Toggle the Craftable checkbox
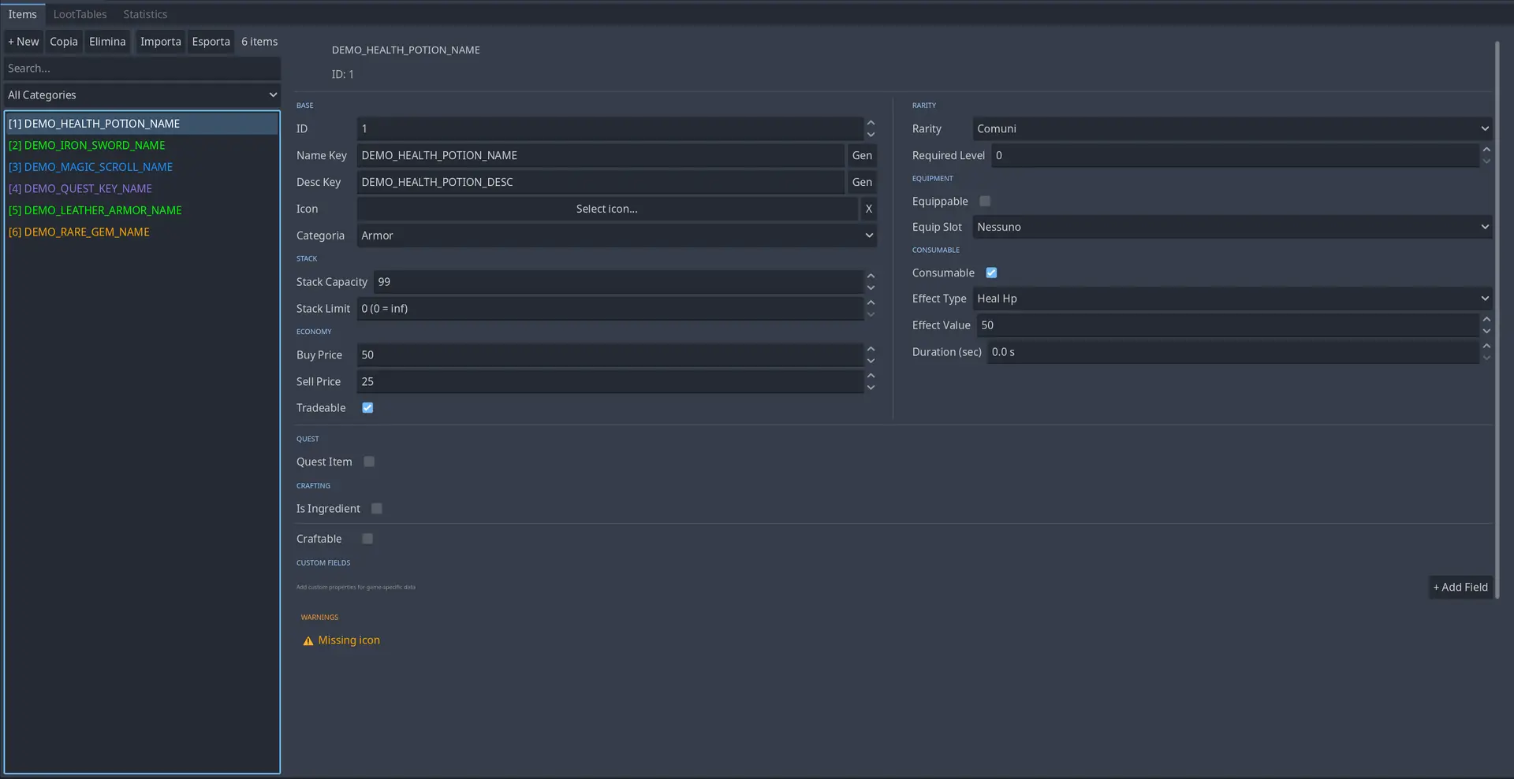Screen dimensions: 1514x779 tap(367, 538)
